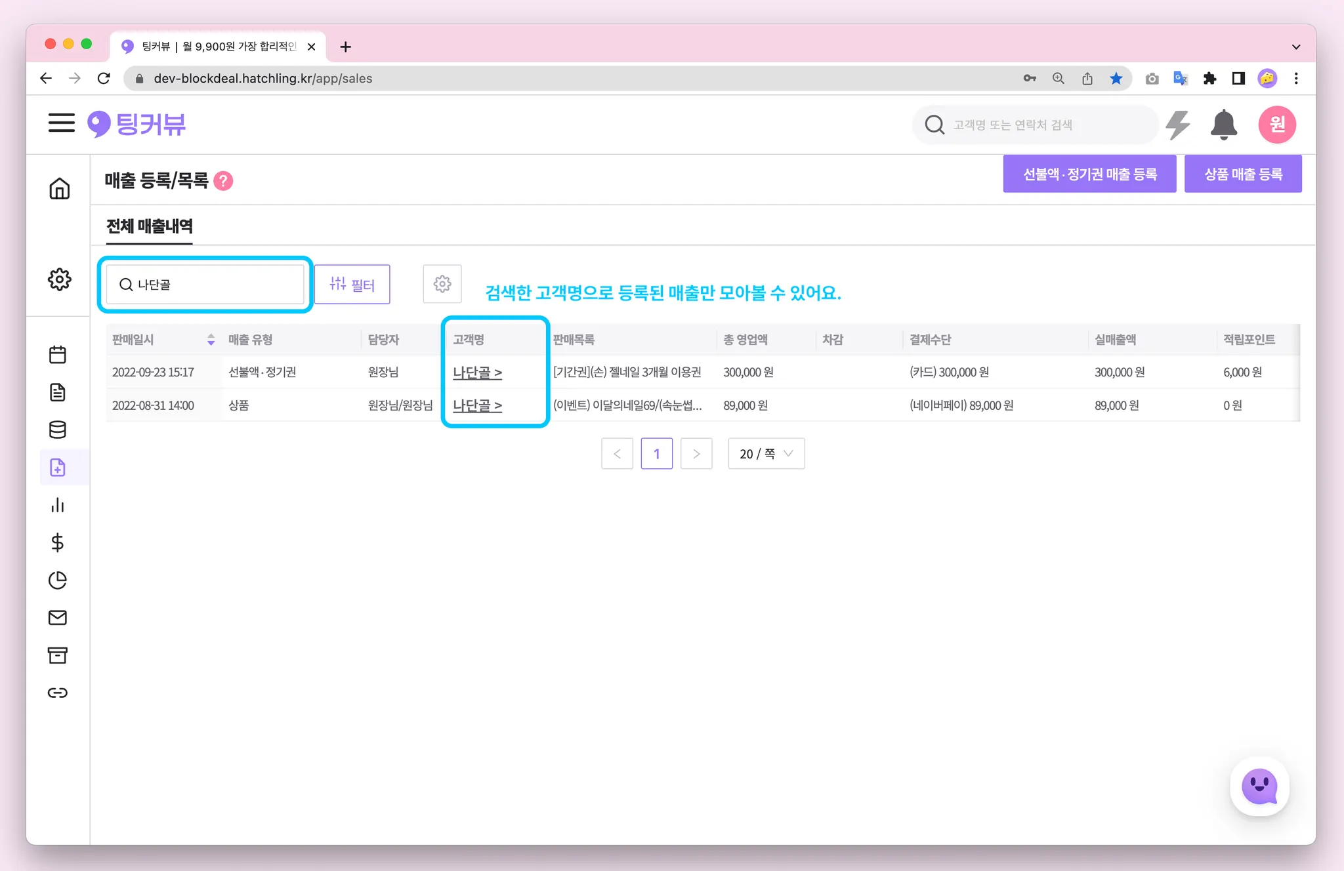Open the 원 profile avatar menu
Viewport: 1344px width, 871px height.
1276,125
